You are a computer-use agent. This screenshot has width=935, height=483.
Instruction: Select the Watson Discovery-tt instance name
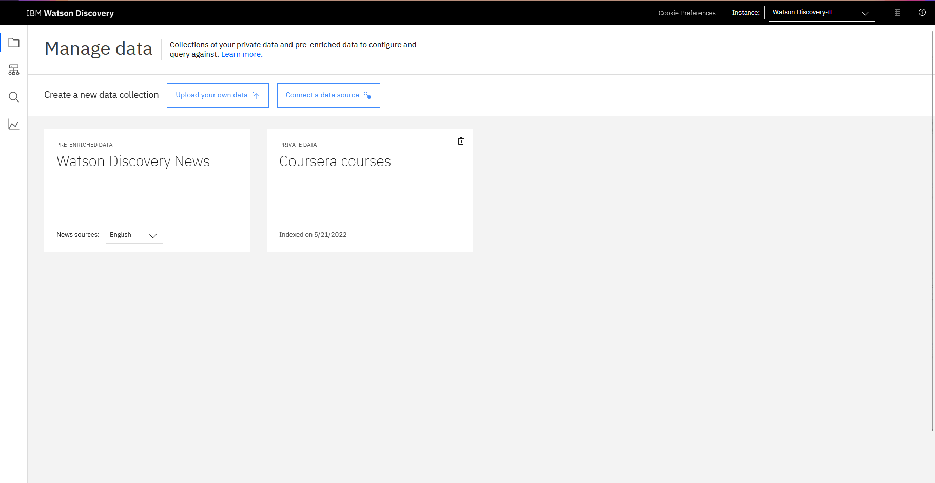click(x=802, y=12)
